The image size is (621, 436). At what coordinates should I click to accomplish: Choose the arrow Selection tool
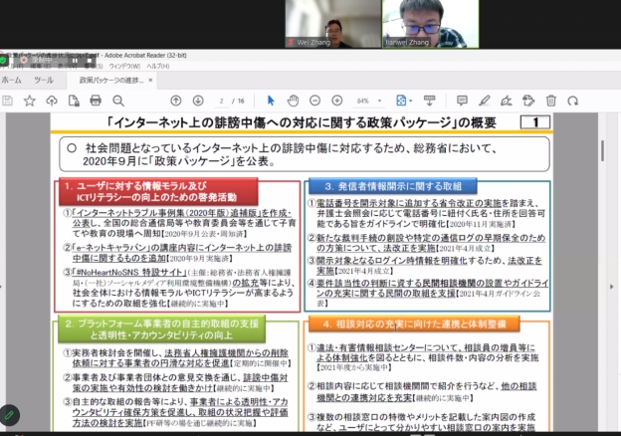pyautogui.click(x=271, y=101)
